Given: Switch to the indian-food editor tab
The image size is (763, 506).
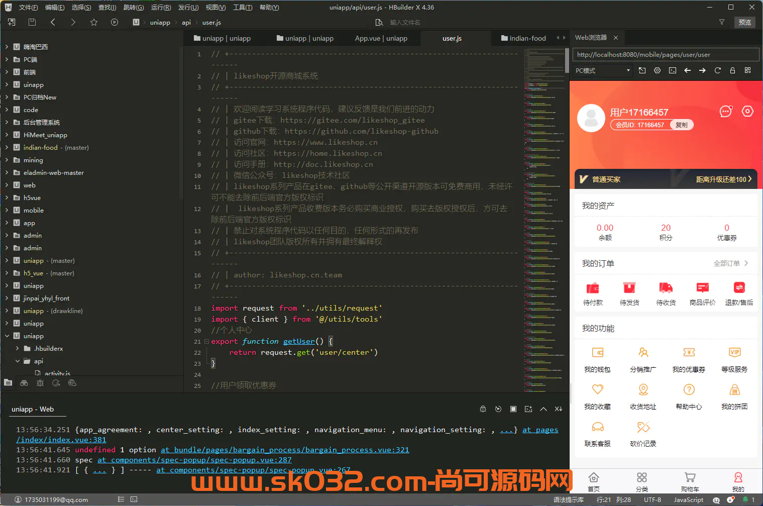Looking at the screenshot, I should (x=523, y=38).
